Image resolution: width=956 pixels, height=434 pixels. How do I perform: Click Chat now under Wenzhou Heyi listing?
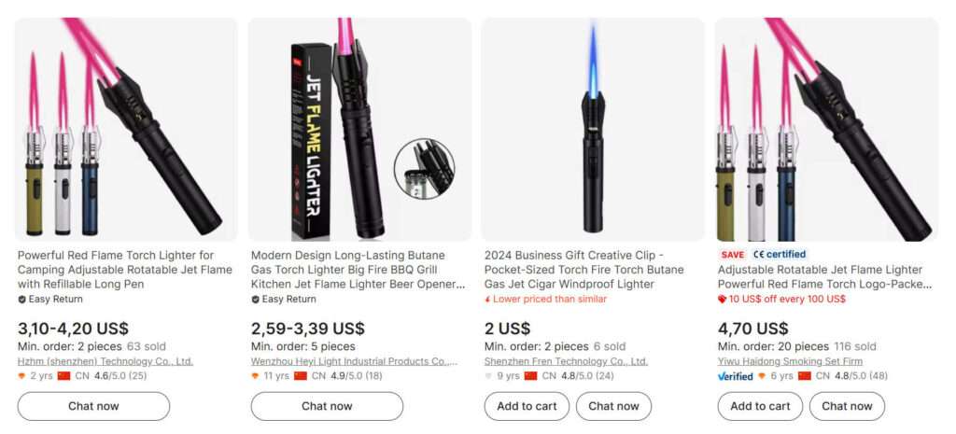point(327,406)
